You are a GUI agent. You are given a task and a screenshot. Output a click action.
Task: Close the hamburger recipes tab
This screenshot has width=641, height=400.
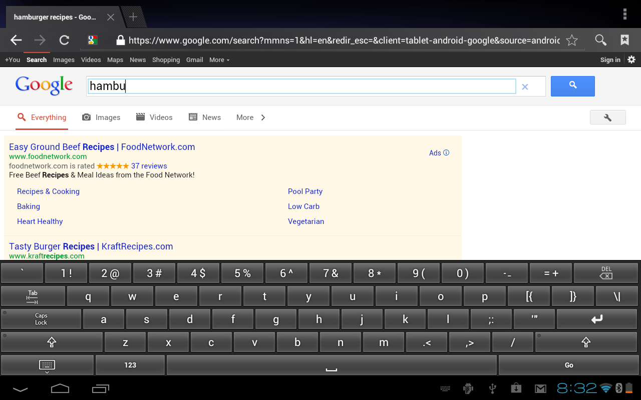pos(111,17)
